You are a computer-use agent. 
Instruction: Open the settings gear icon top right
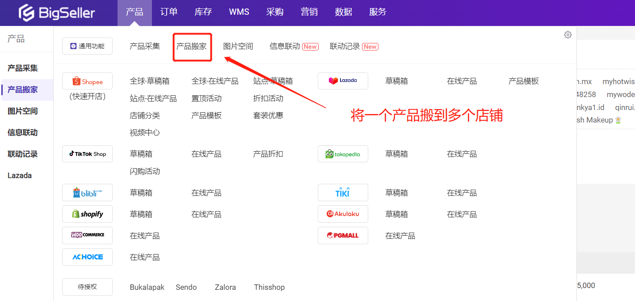568,34
